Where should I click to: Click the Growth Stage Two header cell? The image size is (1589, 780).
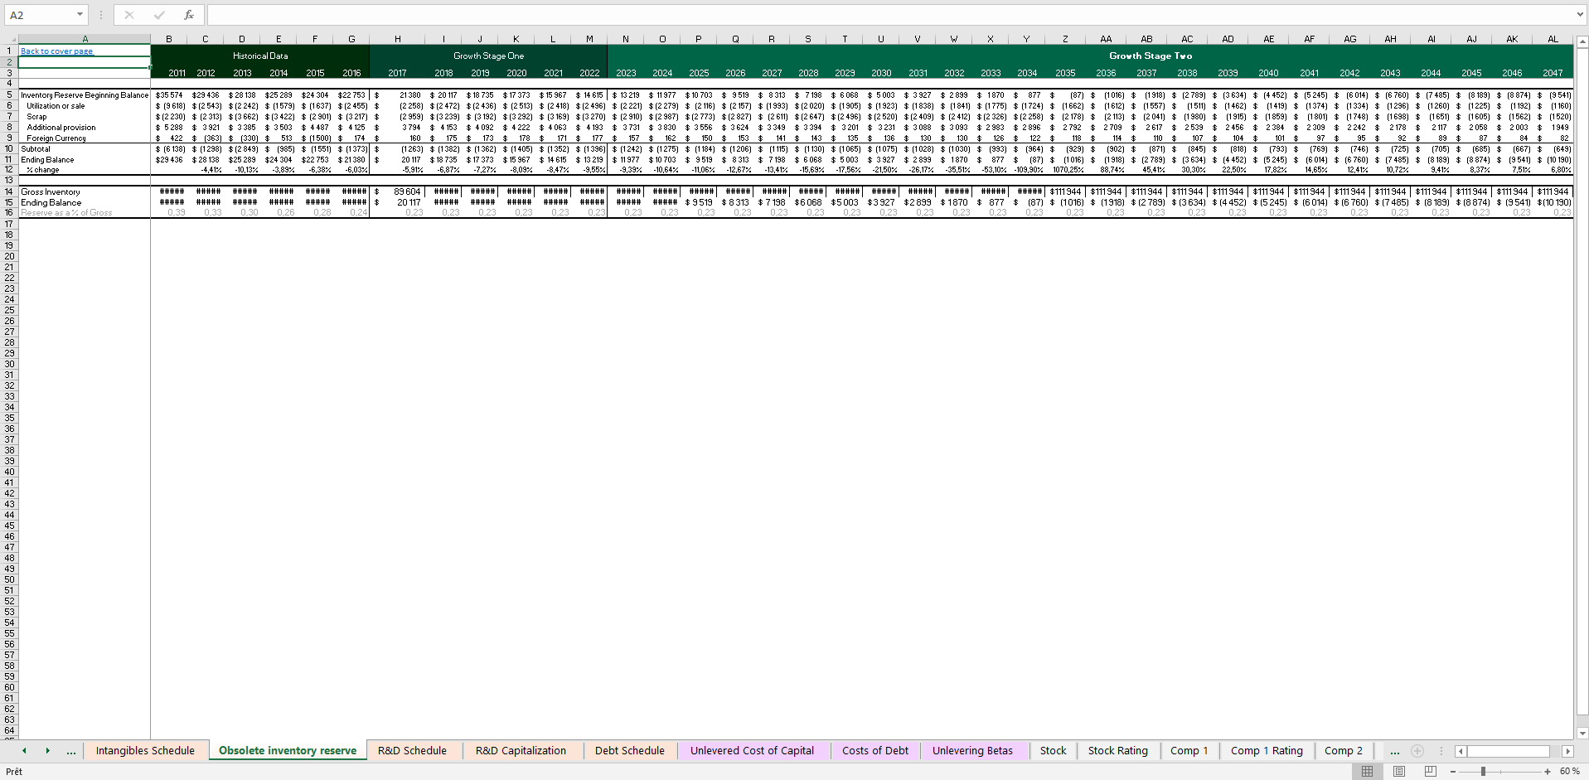pyautogui.click(x=1151, y=56)
